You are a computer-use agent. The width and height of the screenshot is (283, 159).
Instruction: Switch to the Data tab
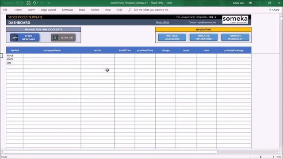(x=82, y=10)
